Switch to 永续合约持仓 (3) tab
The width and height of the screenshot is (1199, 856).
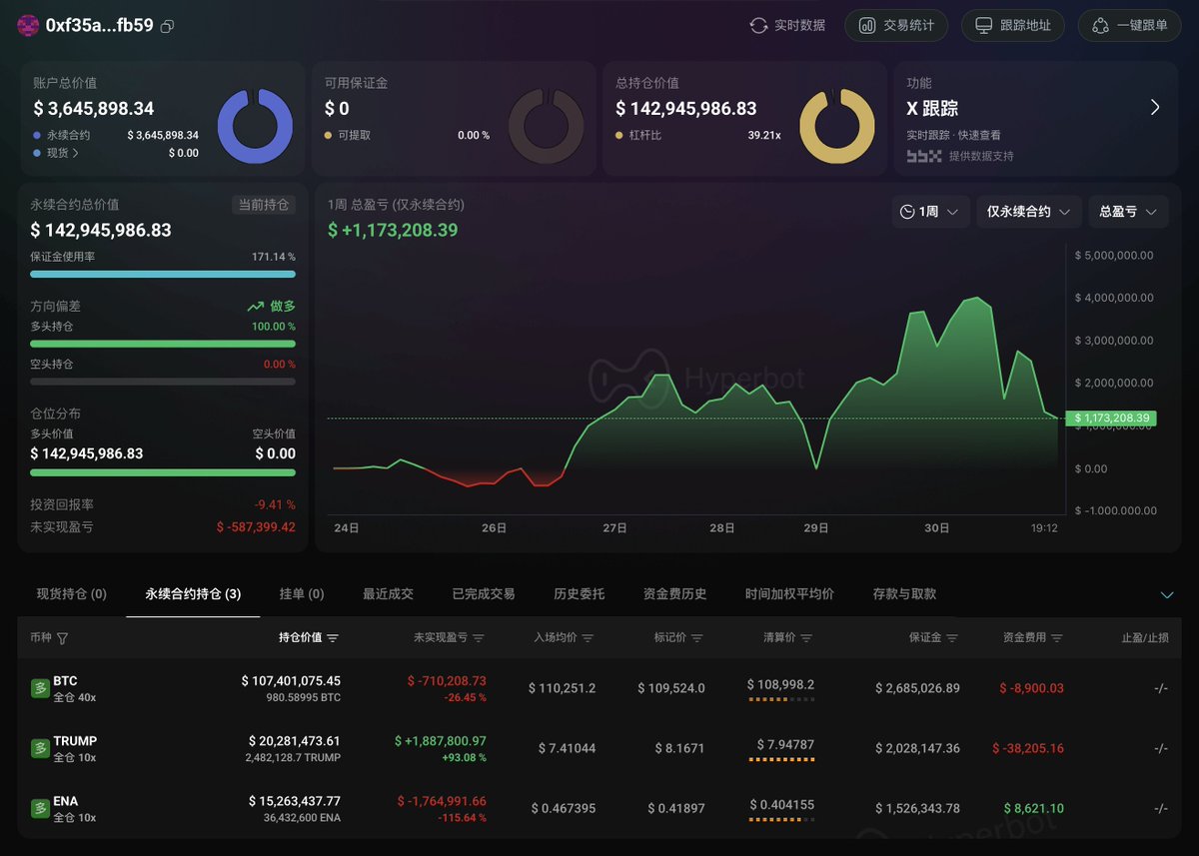click(193, 594)
